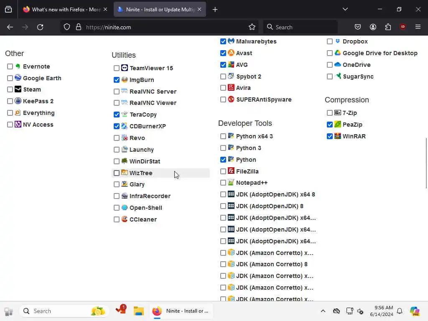The width and height of the screenshot is (428, 321).
Task: Click the Revo label
Action: point(137,138)
